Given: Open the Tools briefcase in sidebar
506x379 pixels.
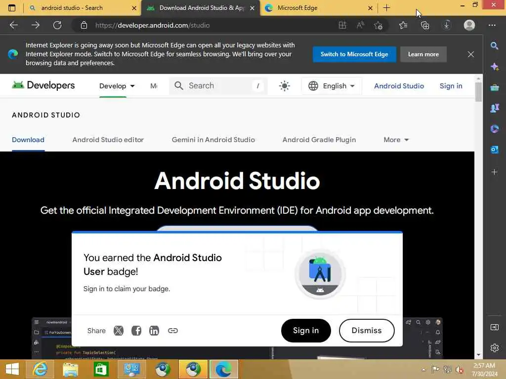Looking at the screenshot, I should [494, 87].
